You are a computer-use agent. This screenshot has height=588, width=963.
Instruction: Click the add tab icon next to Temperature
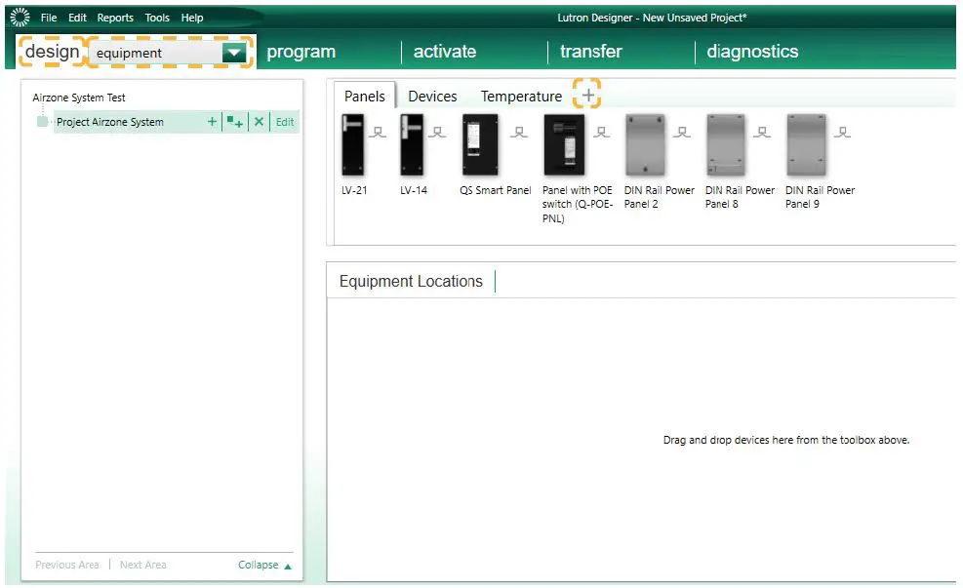588,96
